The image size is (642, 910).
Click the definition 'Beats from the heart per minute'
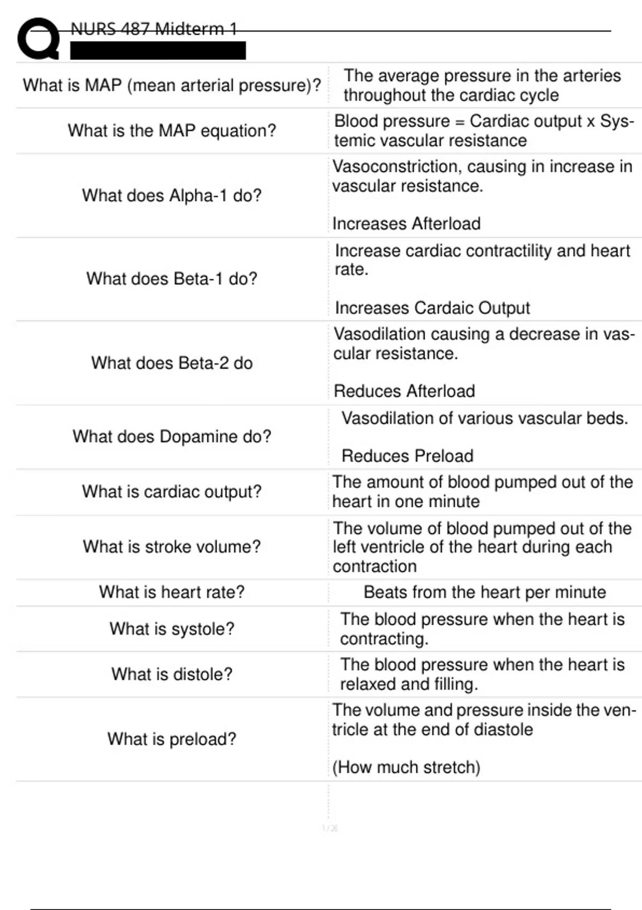coord(485,593)
